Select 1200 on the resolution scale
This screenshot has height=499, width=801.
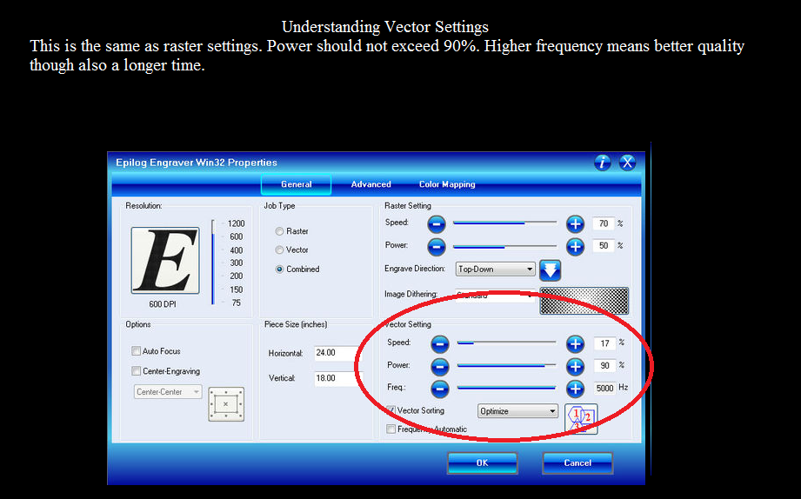pos(236,223)
